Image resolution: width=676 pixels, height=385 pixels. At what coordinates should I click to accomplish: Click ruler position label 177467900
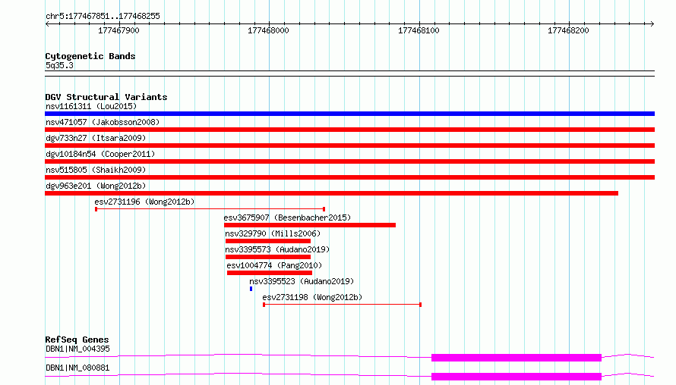click(x=118, y=30)
